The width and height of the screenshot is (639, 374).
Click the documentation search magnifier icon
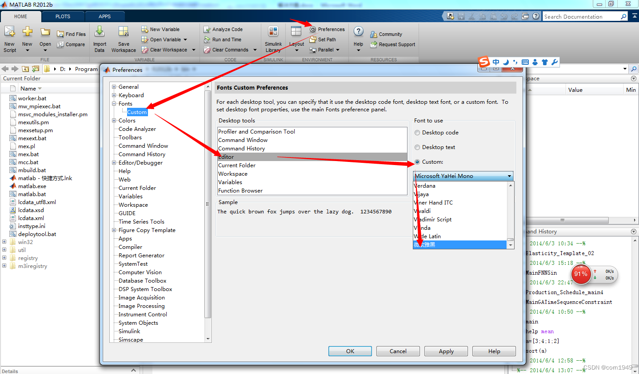623,16
